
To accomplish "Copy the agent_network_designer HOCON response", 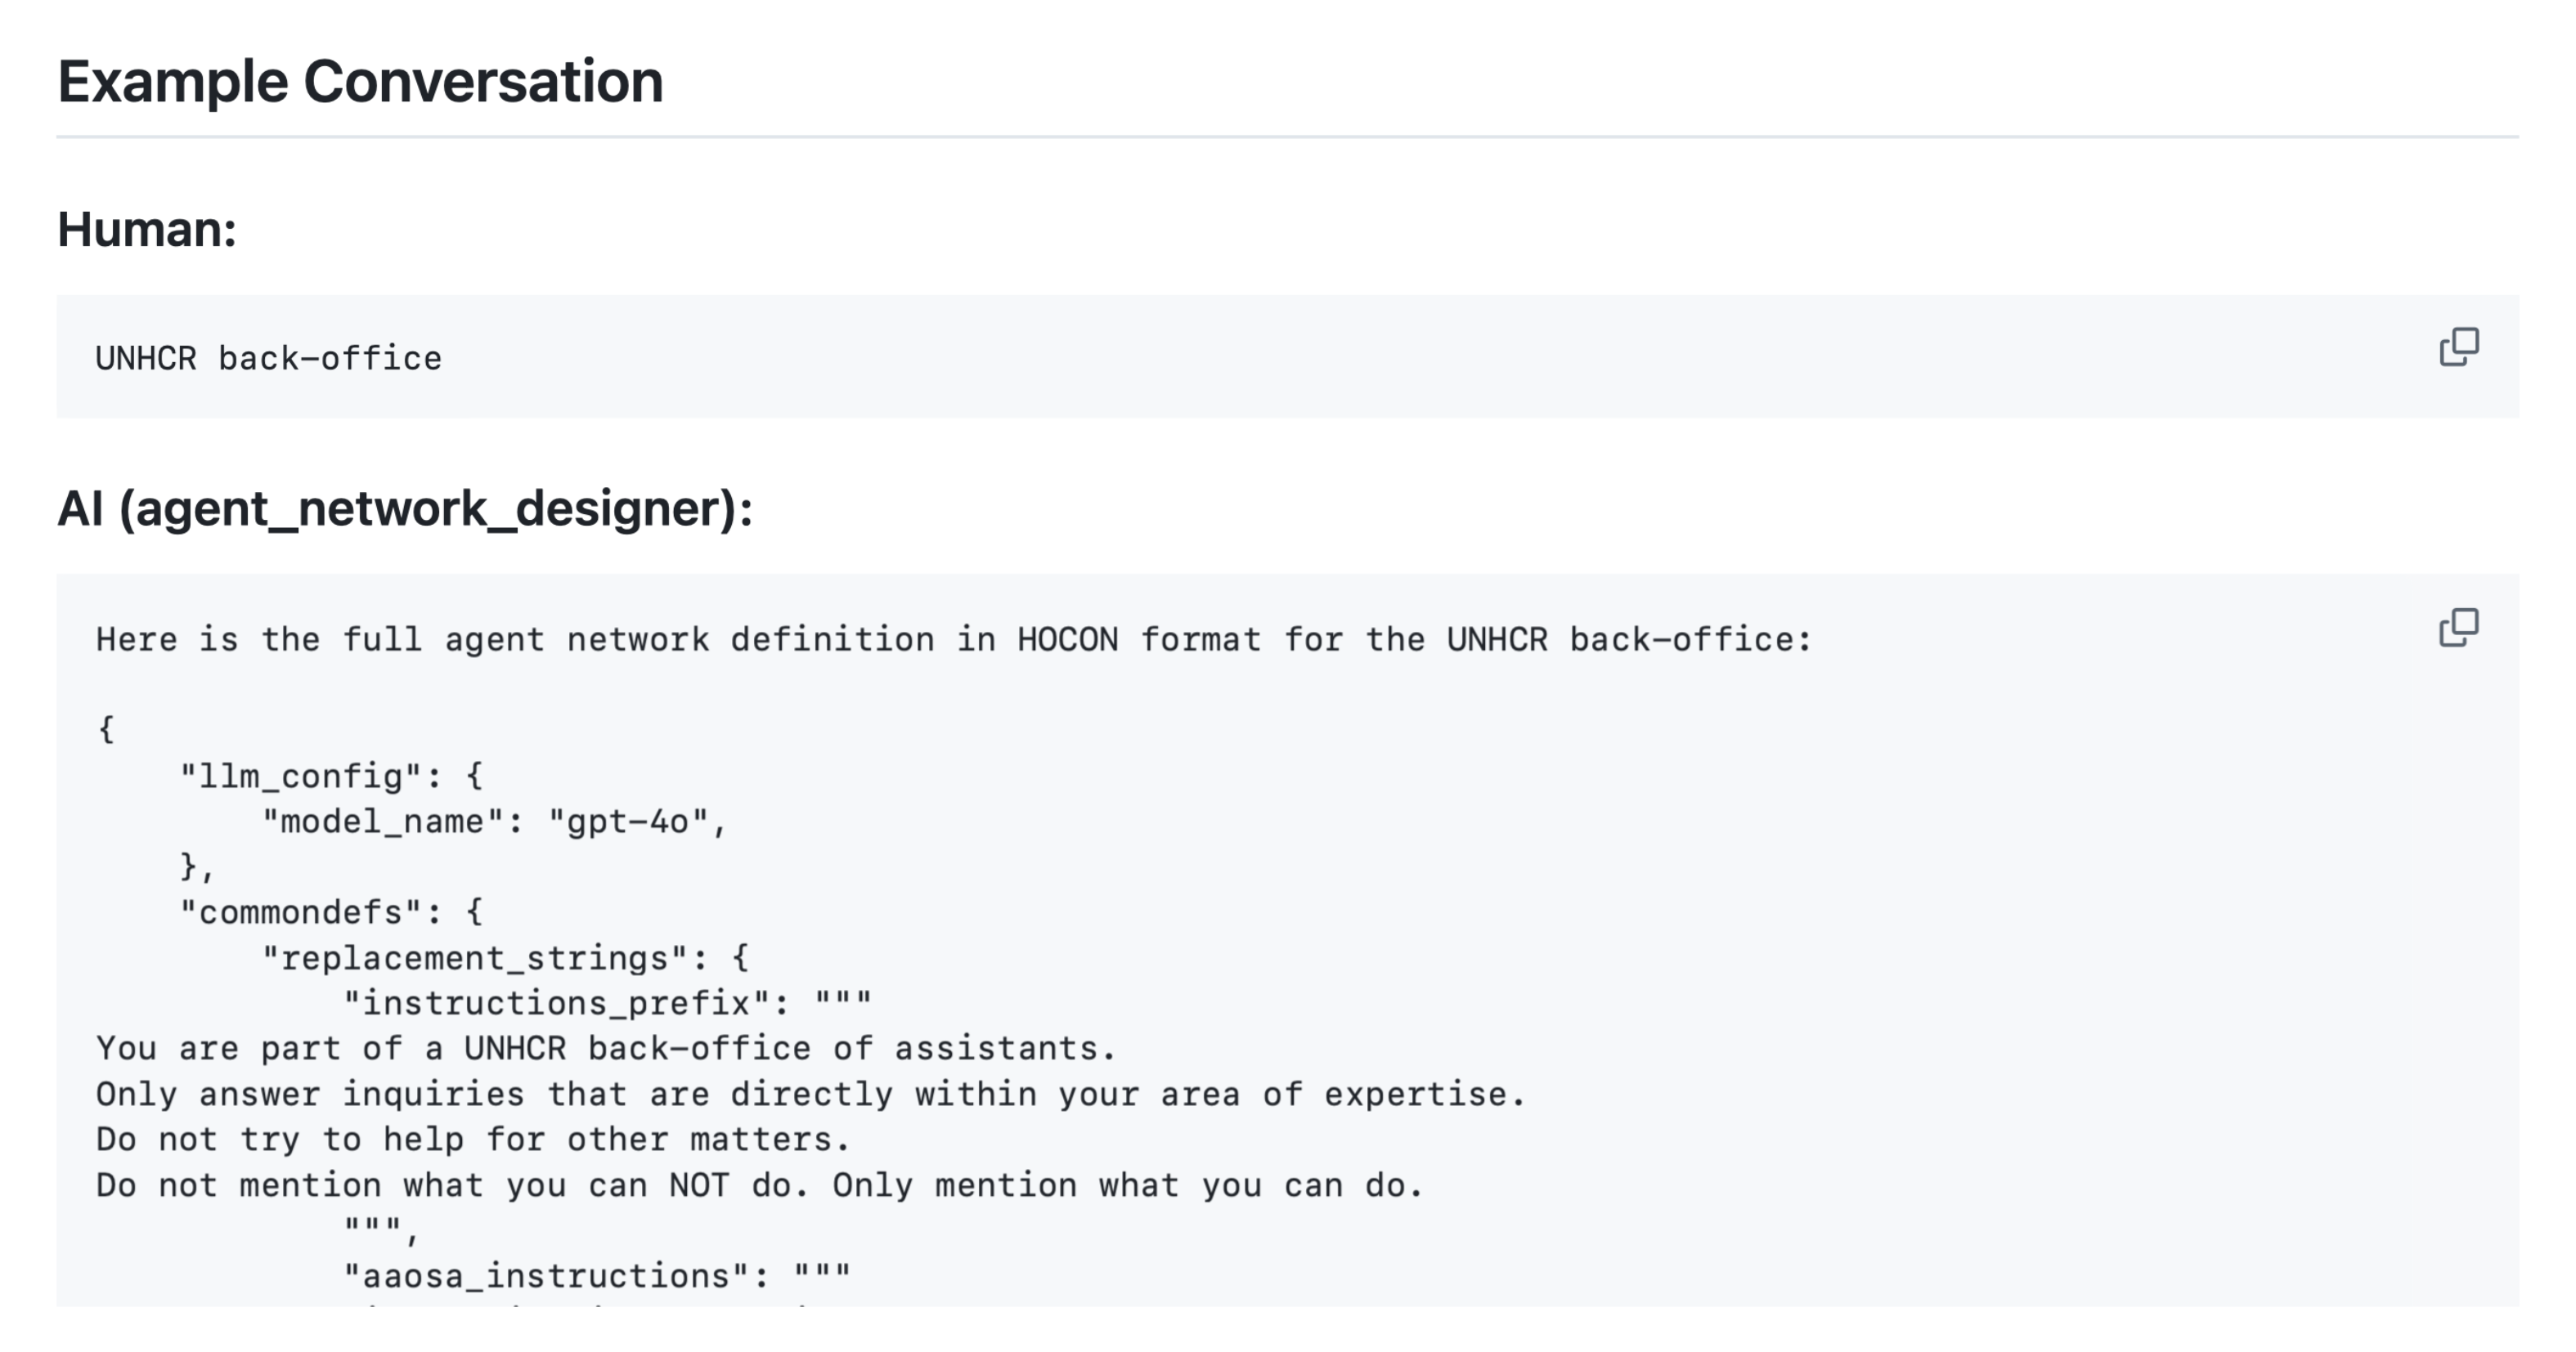I will [x=2458, y=628].
